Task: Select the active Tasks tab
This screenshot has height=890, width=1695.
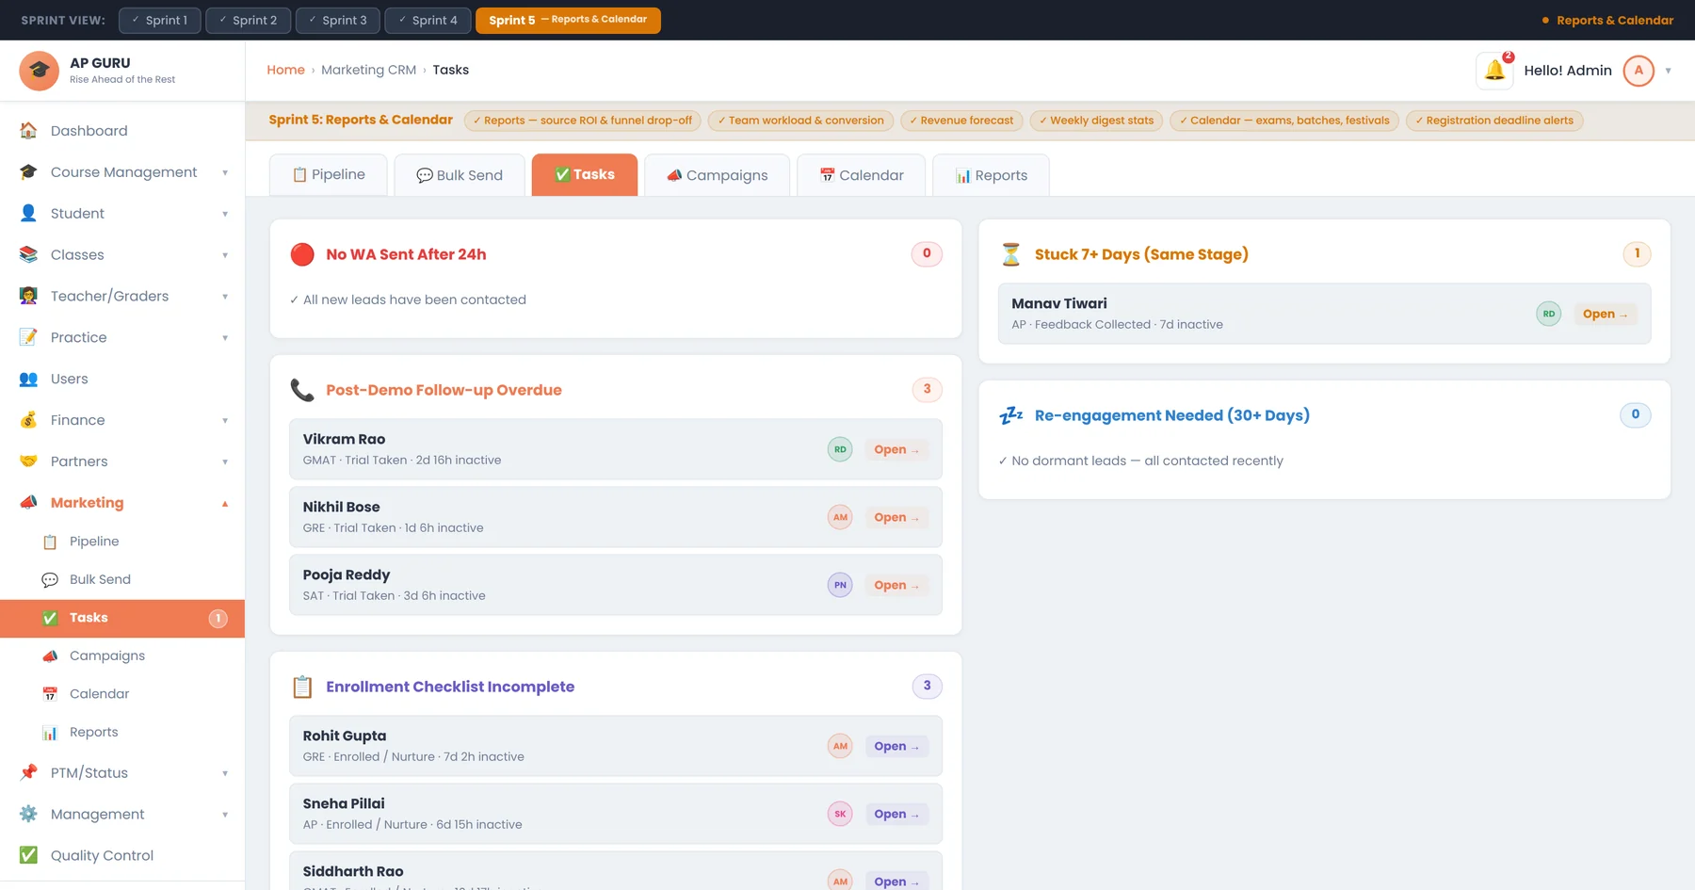Action: tap(585, 175)
